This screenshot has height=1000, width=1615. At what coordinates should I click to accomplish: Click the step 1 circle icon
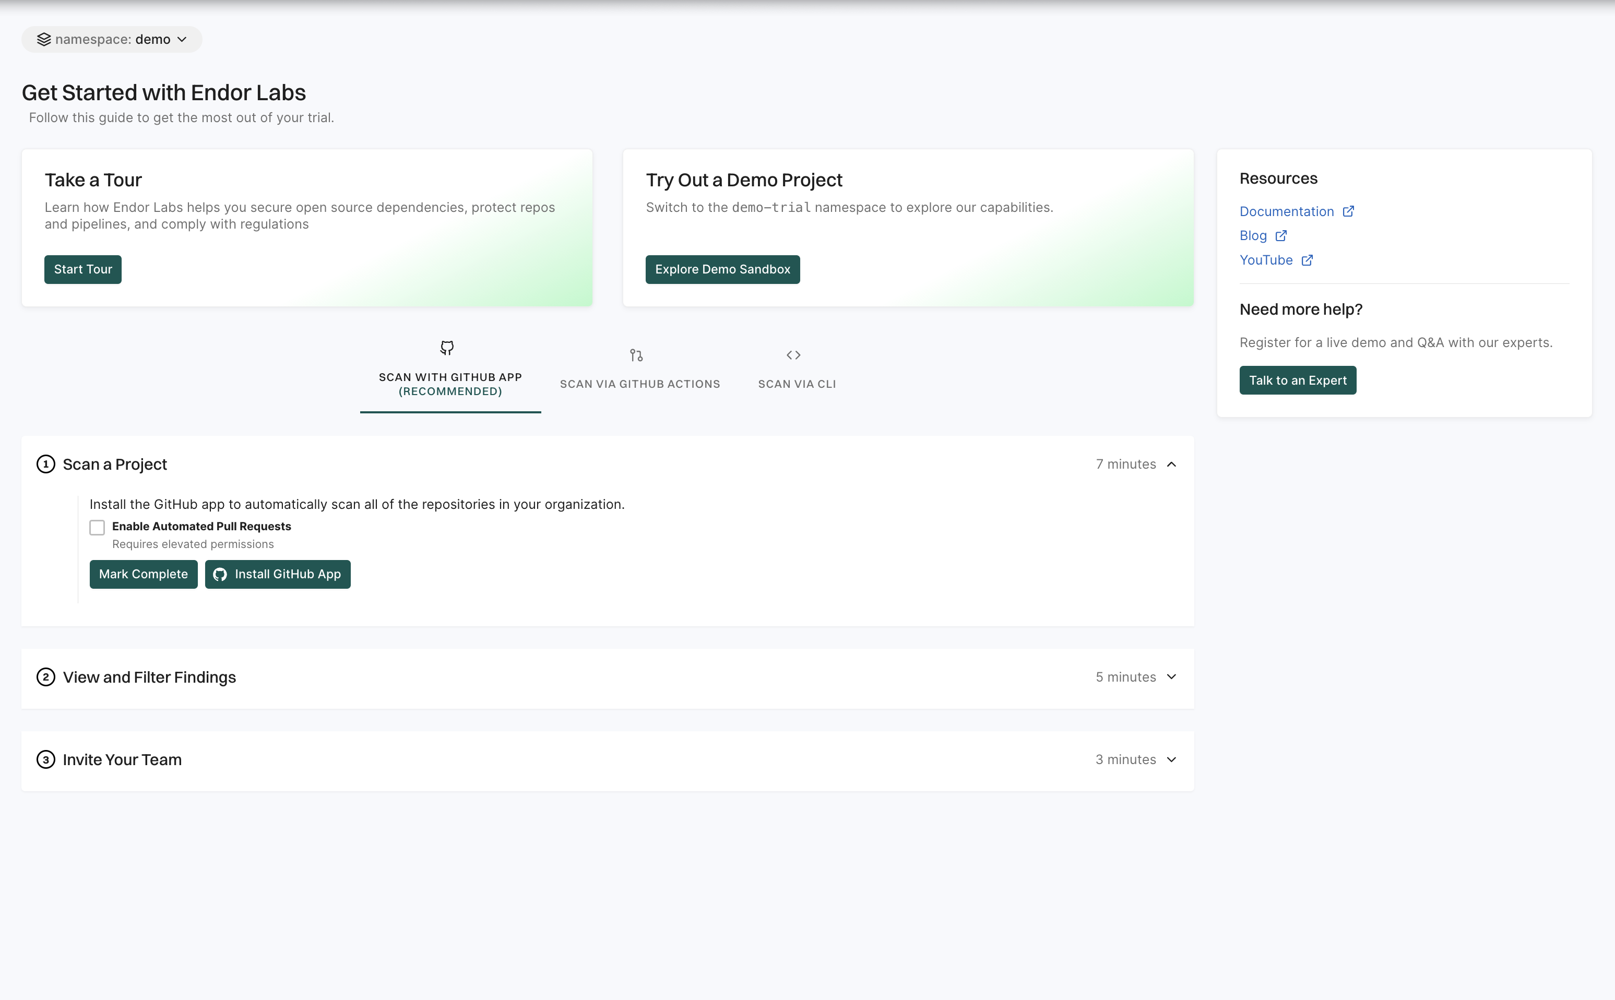[x=45, y=465]
